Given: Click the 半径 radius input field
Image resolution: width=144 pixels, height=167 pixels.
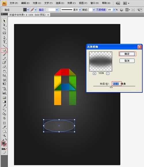Looking at the screenshot, I should [x=116, y=84].
